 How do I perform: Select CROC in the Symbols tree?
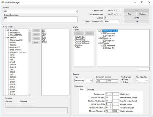tap(13, 72)
